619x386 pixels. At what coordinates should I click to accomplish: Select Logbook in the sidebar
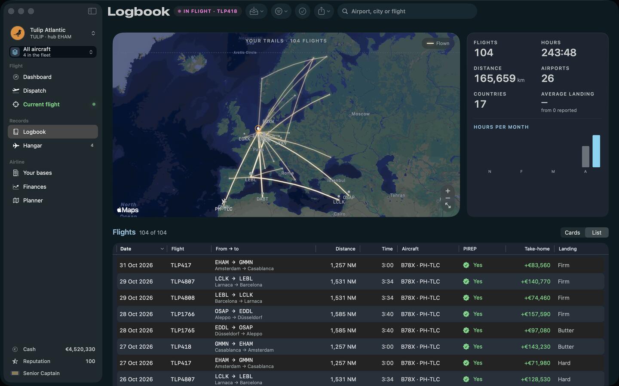click(53, 132)
